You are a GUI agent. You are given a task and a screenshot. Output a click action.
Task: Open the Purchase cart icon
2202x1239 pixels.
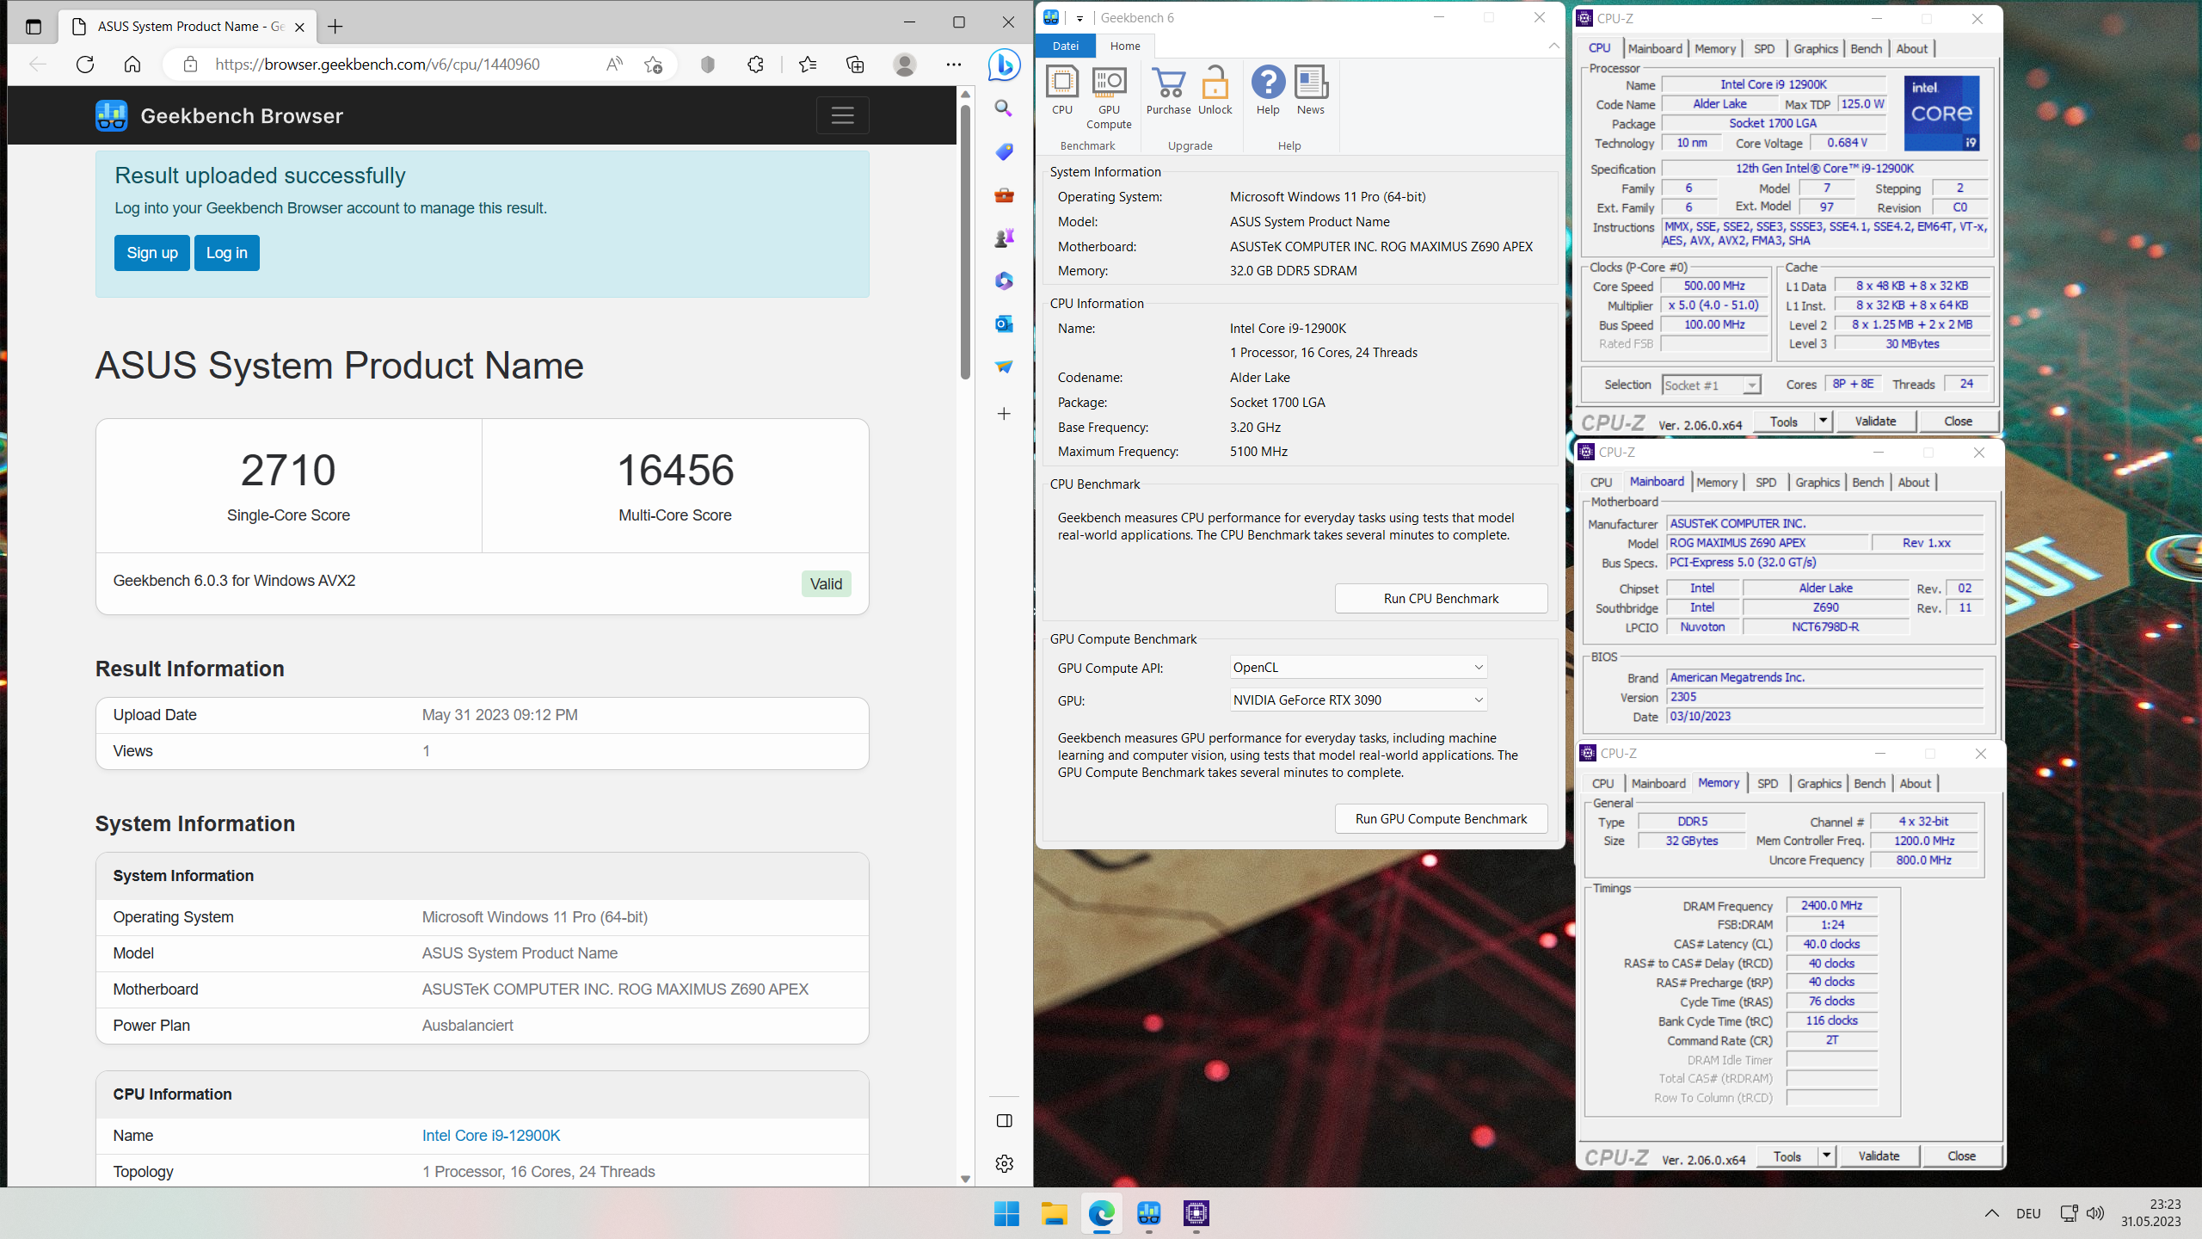pos(1168,90)
